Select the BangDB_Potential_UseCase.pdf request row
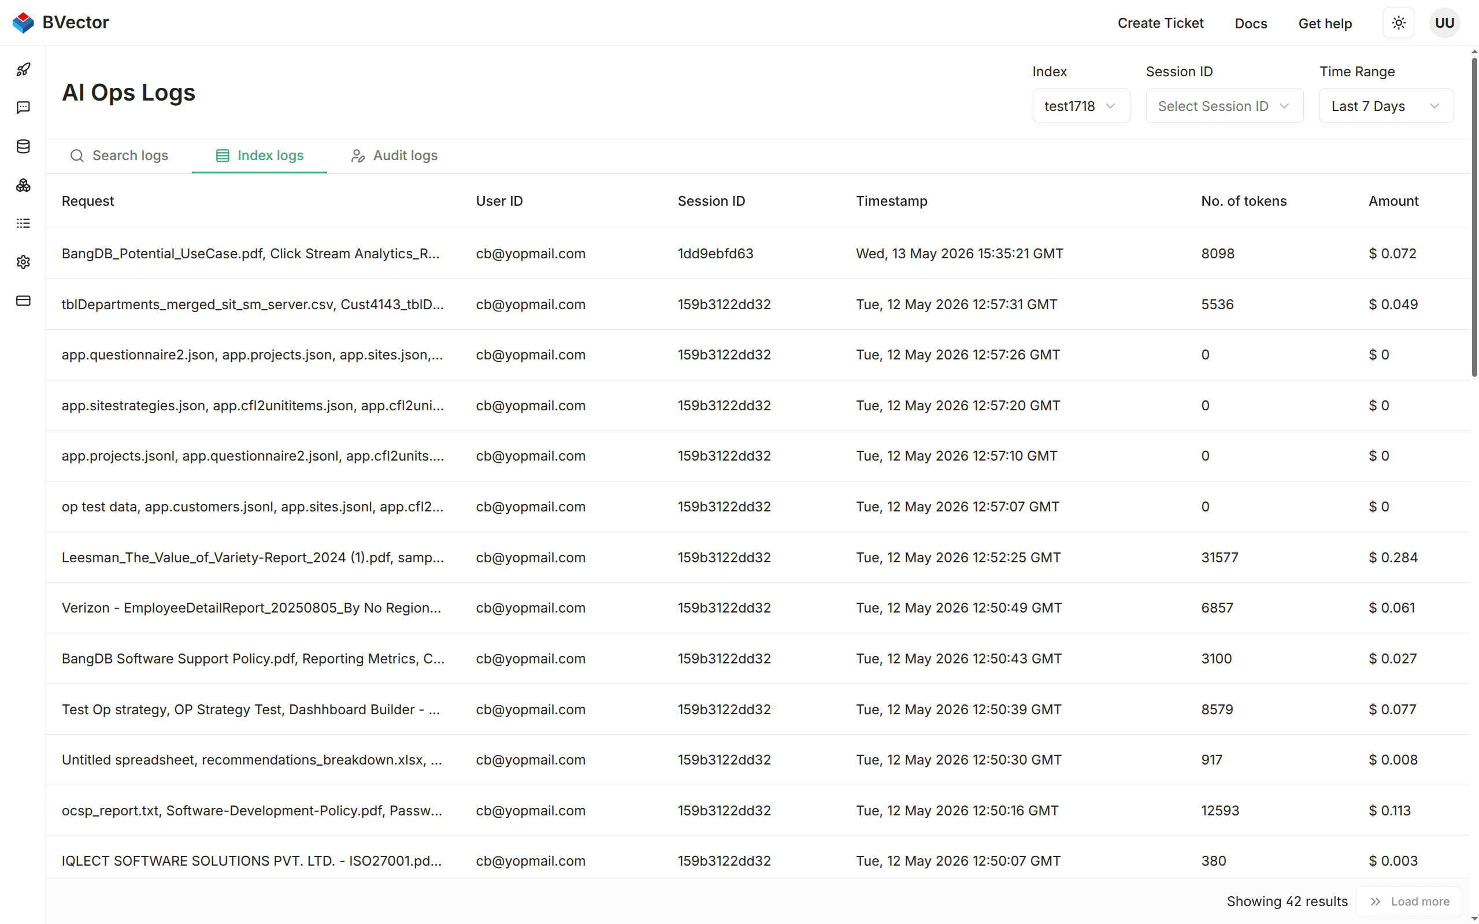 click(x=758, y=254)
